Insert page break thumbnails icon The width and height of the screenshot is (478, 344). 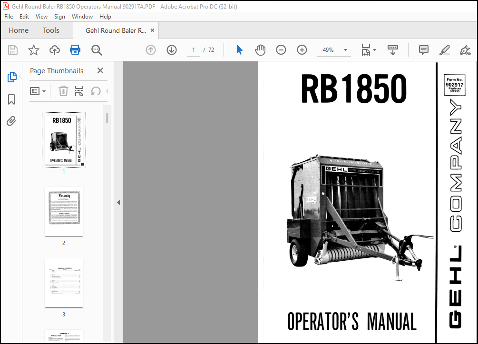79,91
